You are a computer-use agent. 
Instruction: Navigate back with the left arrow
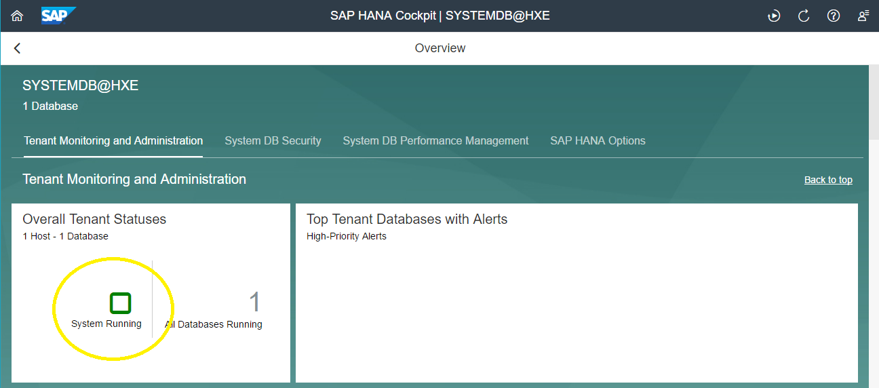point(18,48)
